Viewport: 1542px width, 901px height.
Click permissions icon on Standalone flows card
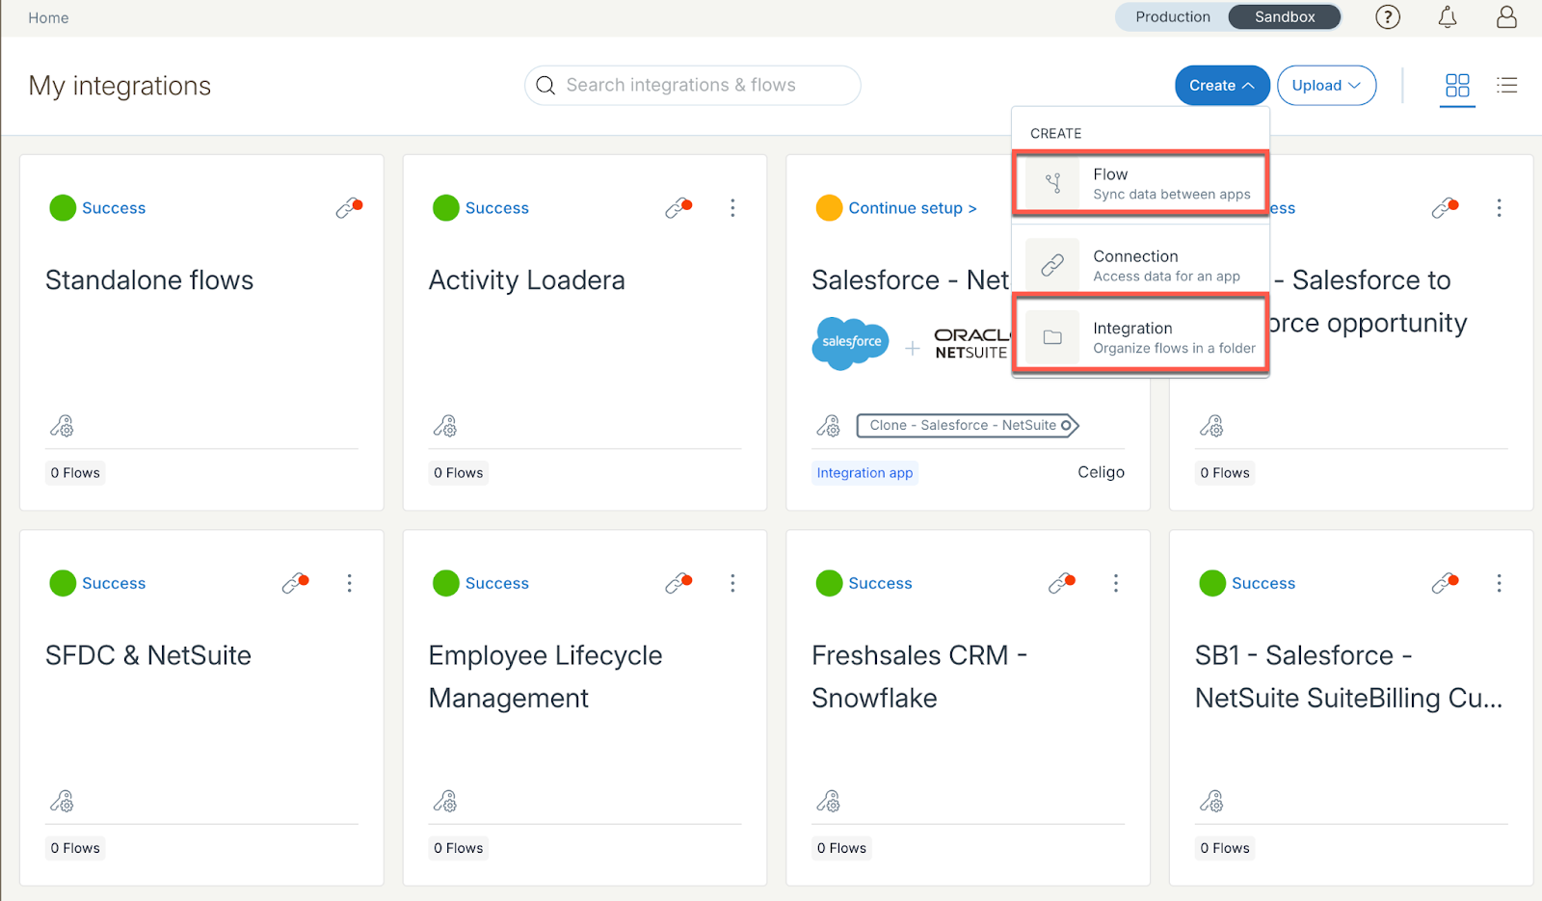click(x=62, y=426)
